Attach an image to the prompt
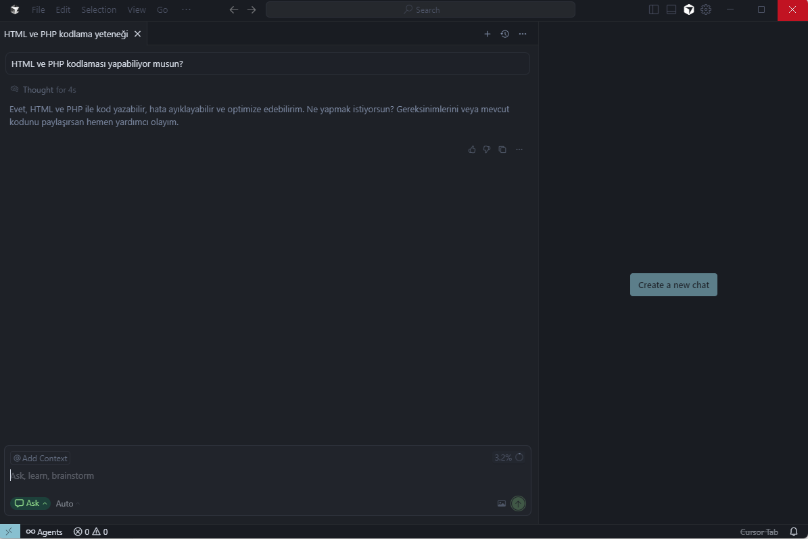 coord(502,503)
